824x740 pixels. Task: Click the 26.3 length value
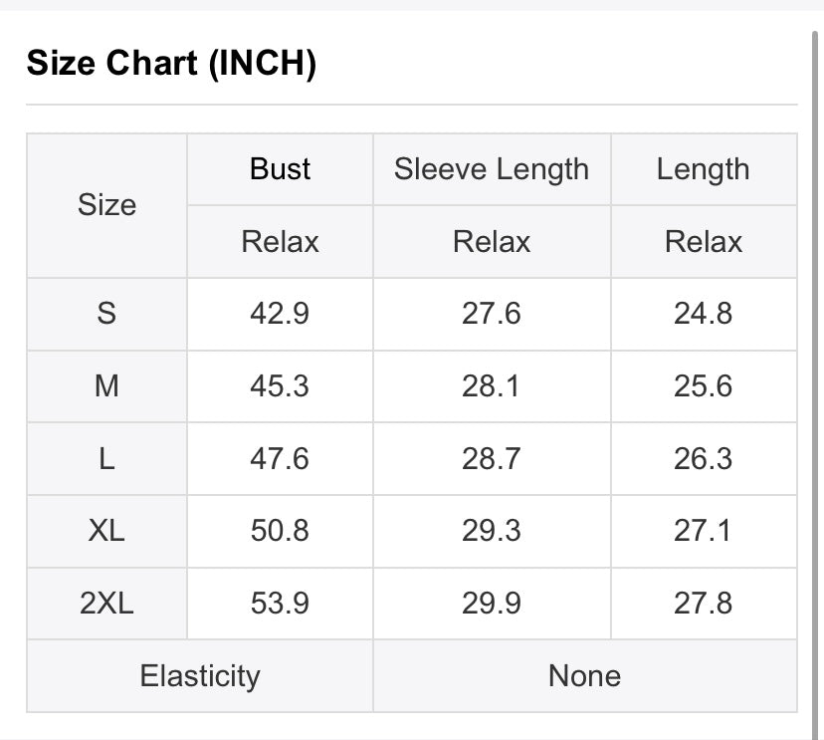point(704,458)
